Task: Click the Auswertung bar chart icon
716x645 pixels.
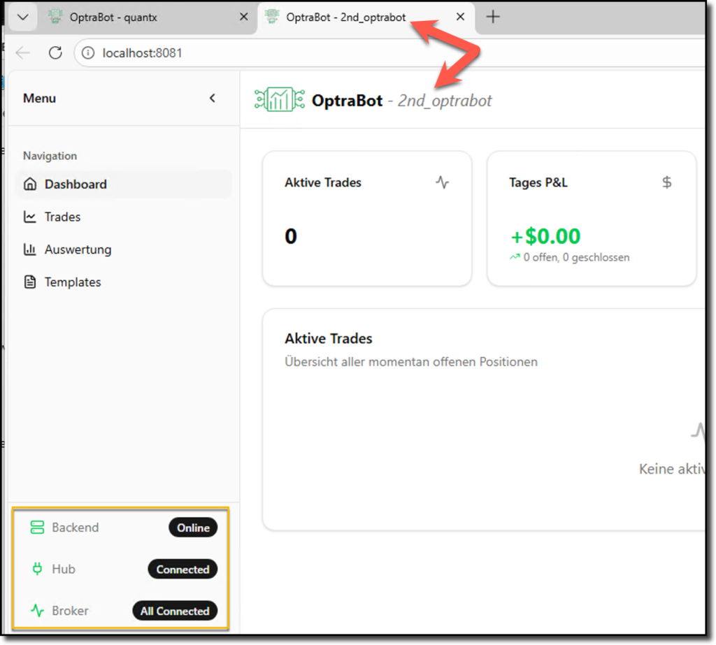Action: 30,249
